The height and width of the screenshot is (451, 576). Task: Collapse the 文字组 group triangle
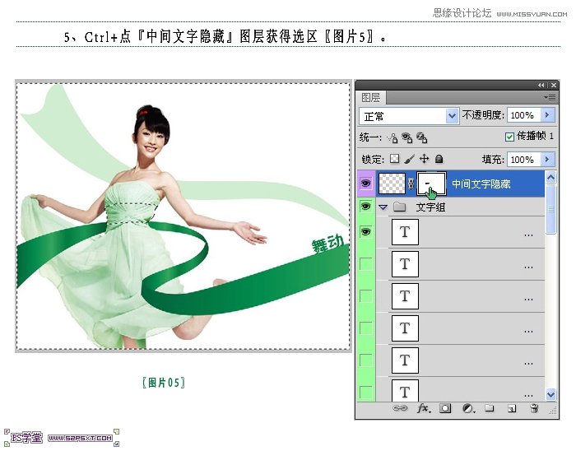click(383, 207)
